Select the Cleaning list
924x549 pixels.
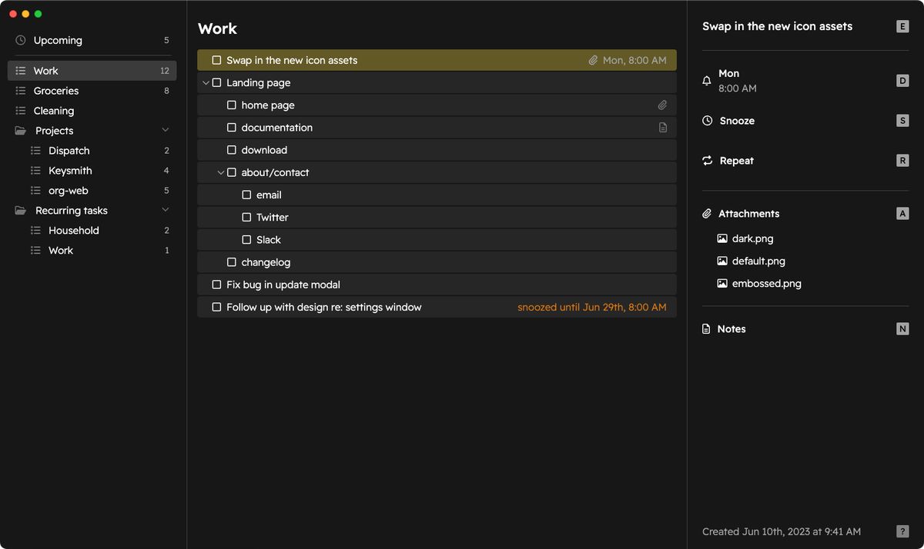pos(53,110)
